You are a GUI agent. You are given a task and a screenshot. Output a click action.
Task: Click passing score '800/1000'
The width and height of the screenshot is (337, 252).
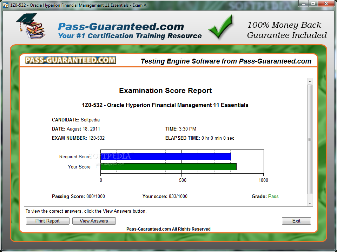pyautogui.click(x=95, y=196)
